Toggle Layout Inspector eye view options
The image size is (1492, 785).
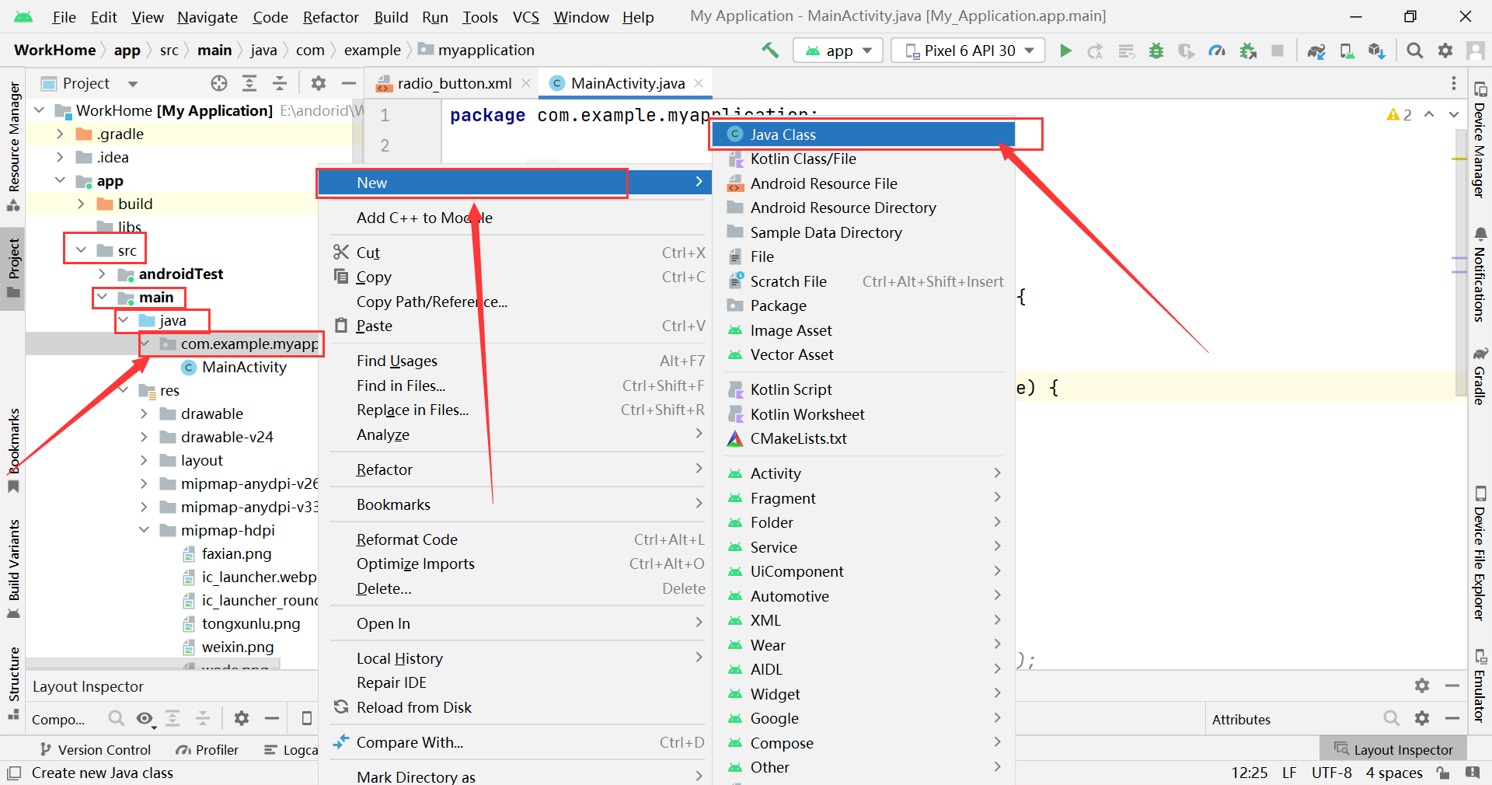click(145, 718)
